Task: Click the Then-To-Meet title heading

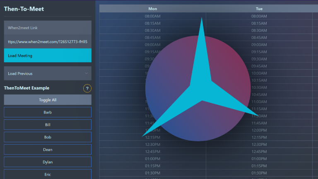Action: [x=24, y=9]
